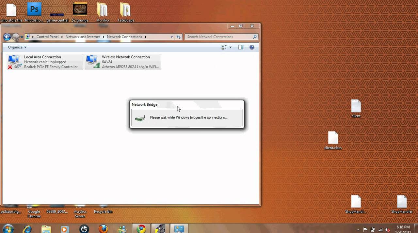The height and width of the screenshot is (233, 418).
Task: Click the Network Bridge dialog title
Action: coord(145,104)
